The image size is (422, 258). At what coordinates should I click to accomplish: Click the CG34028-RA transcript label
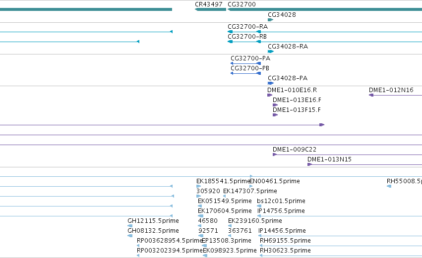(x=288, y=47)
